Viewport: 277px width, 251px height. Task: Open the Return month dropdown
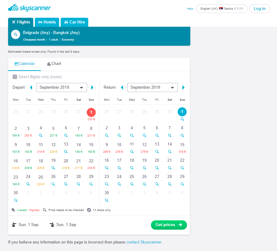point(153,87)
